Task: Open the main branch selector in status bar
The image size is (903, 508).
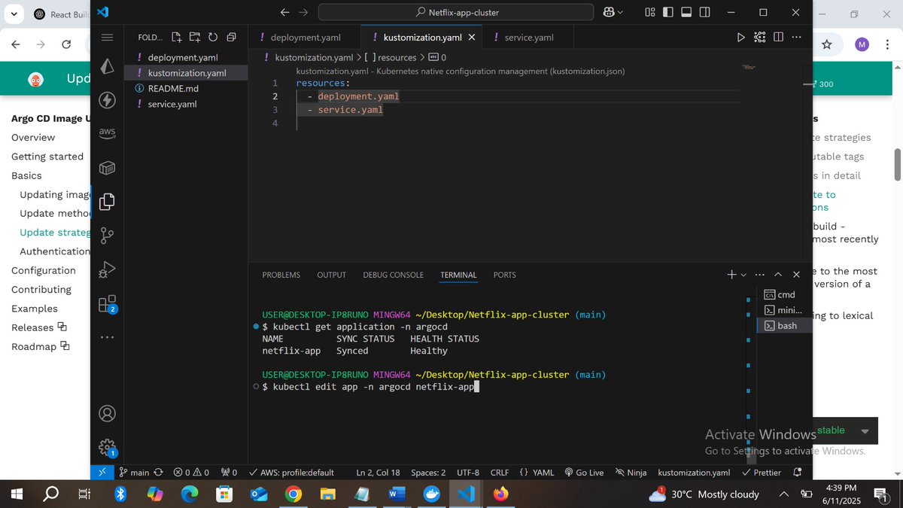Action: (135, 473)
